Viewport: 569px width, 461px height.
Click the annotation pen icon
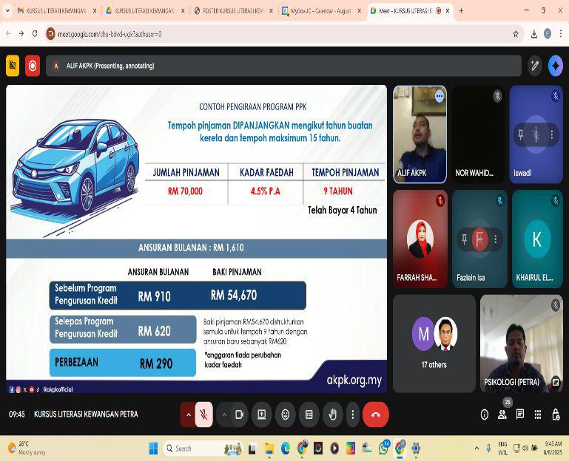(534, 66)
